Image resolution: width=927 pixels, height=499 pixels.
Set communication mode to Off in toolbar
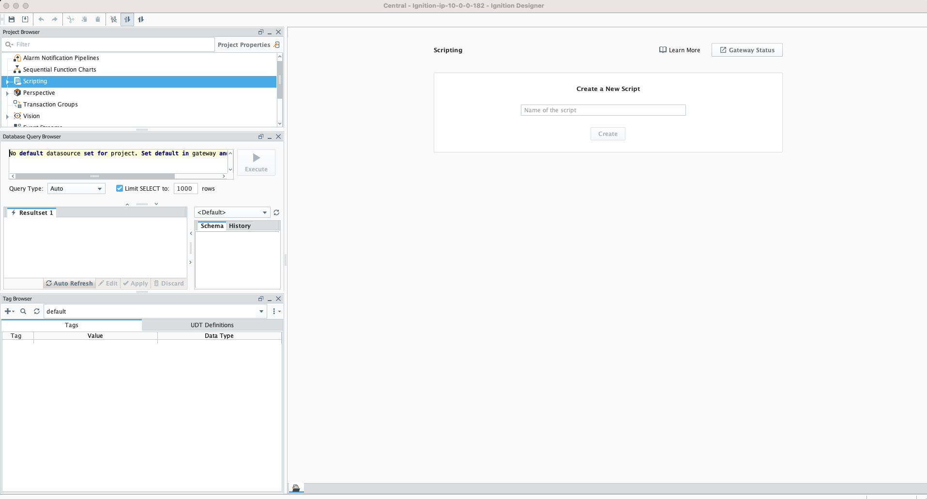114,19
